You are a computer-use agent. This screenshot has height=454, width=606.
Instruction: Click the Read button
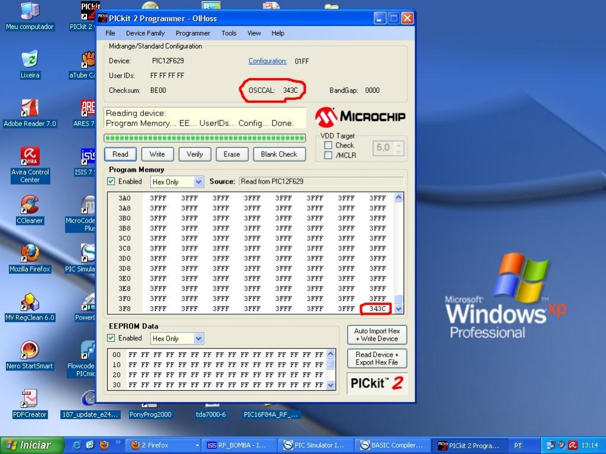pyautogui.click(x=120, y=154)
